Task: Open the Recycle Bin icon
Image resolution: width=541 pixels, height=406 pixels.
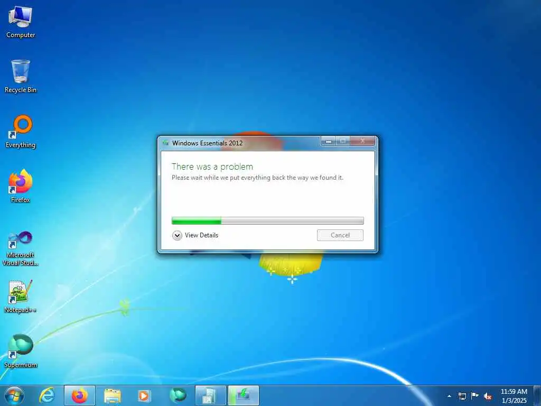Action: tap(21, 77)
